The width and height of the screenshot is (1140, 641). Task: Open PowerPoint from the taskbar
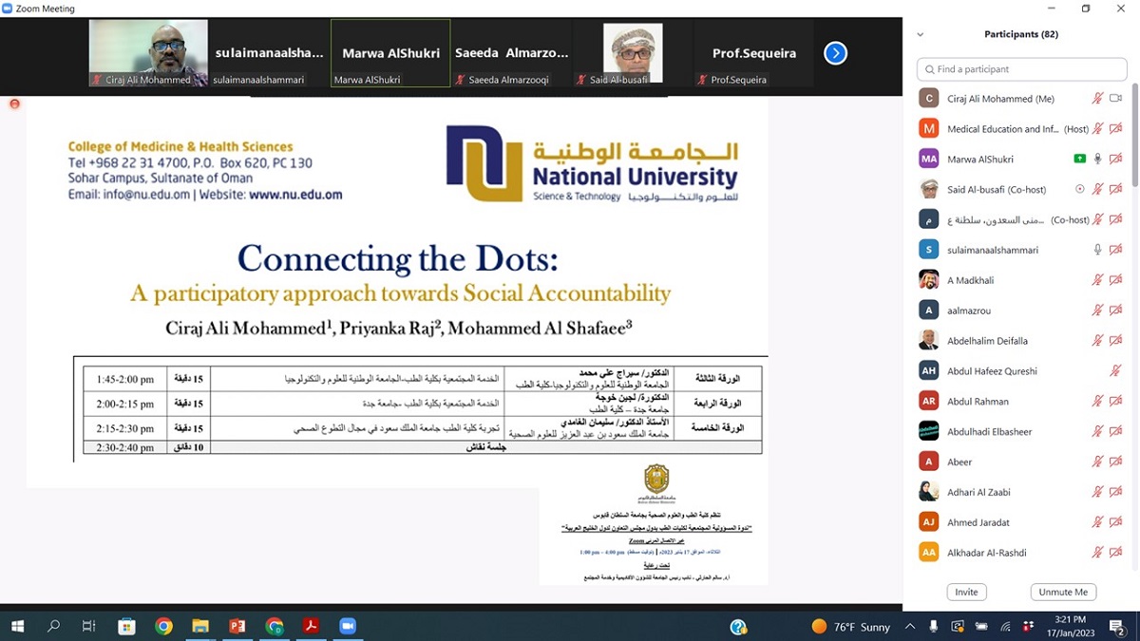[237, 626]
